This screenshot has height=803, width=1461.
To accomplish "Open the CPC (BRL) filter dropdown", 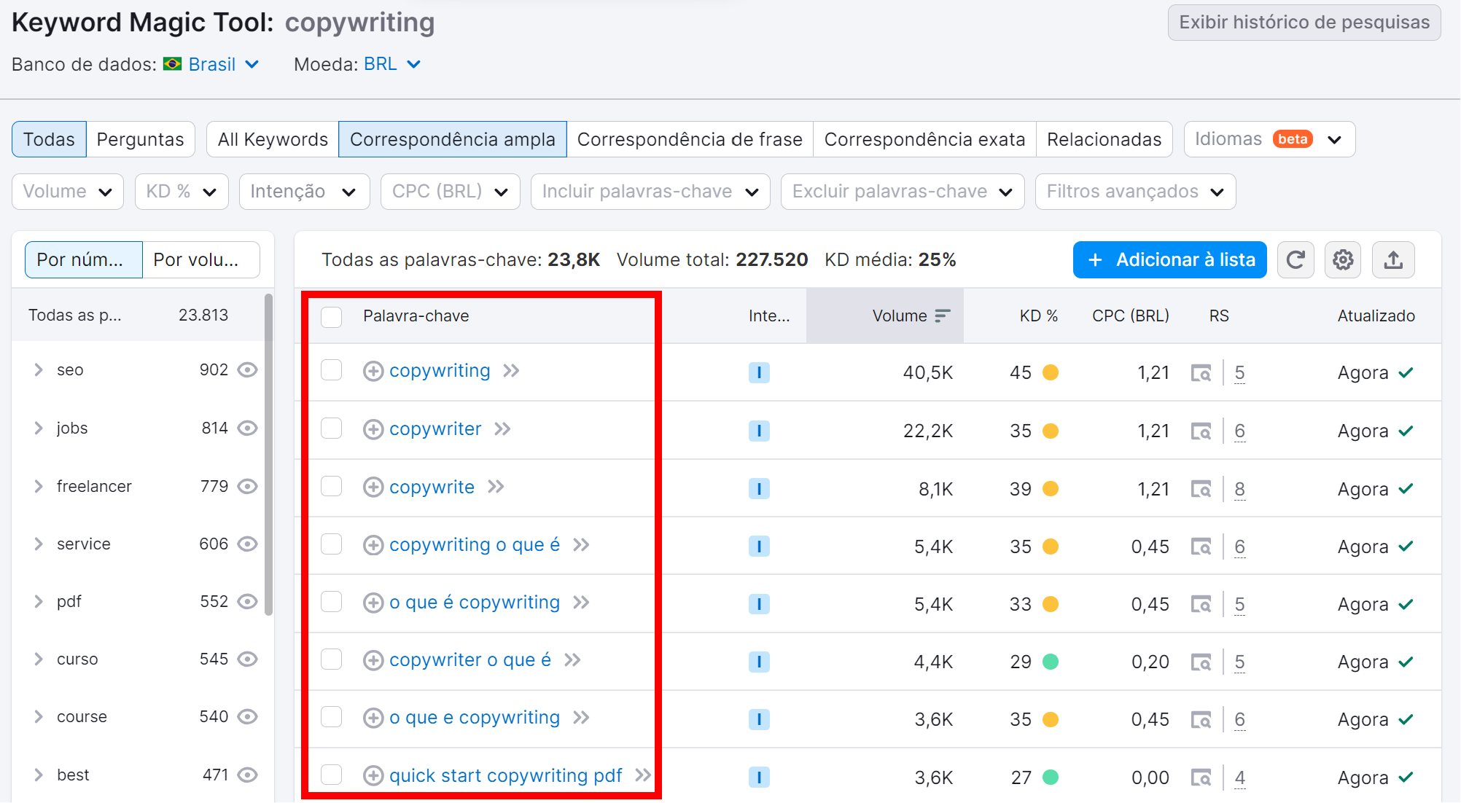I will point(450,192).
